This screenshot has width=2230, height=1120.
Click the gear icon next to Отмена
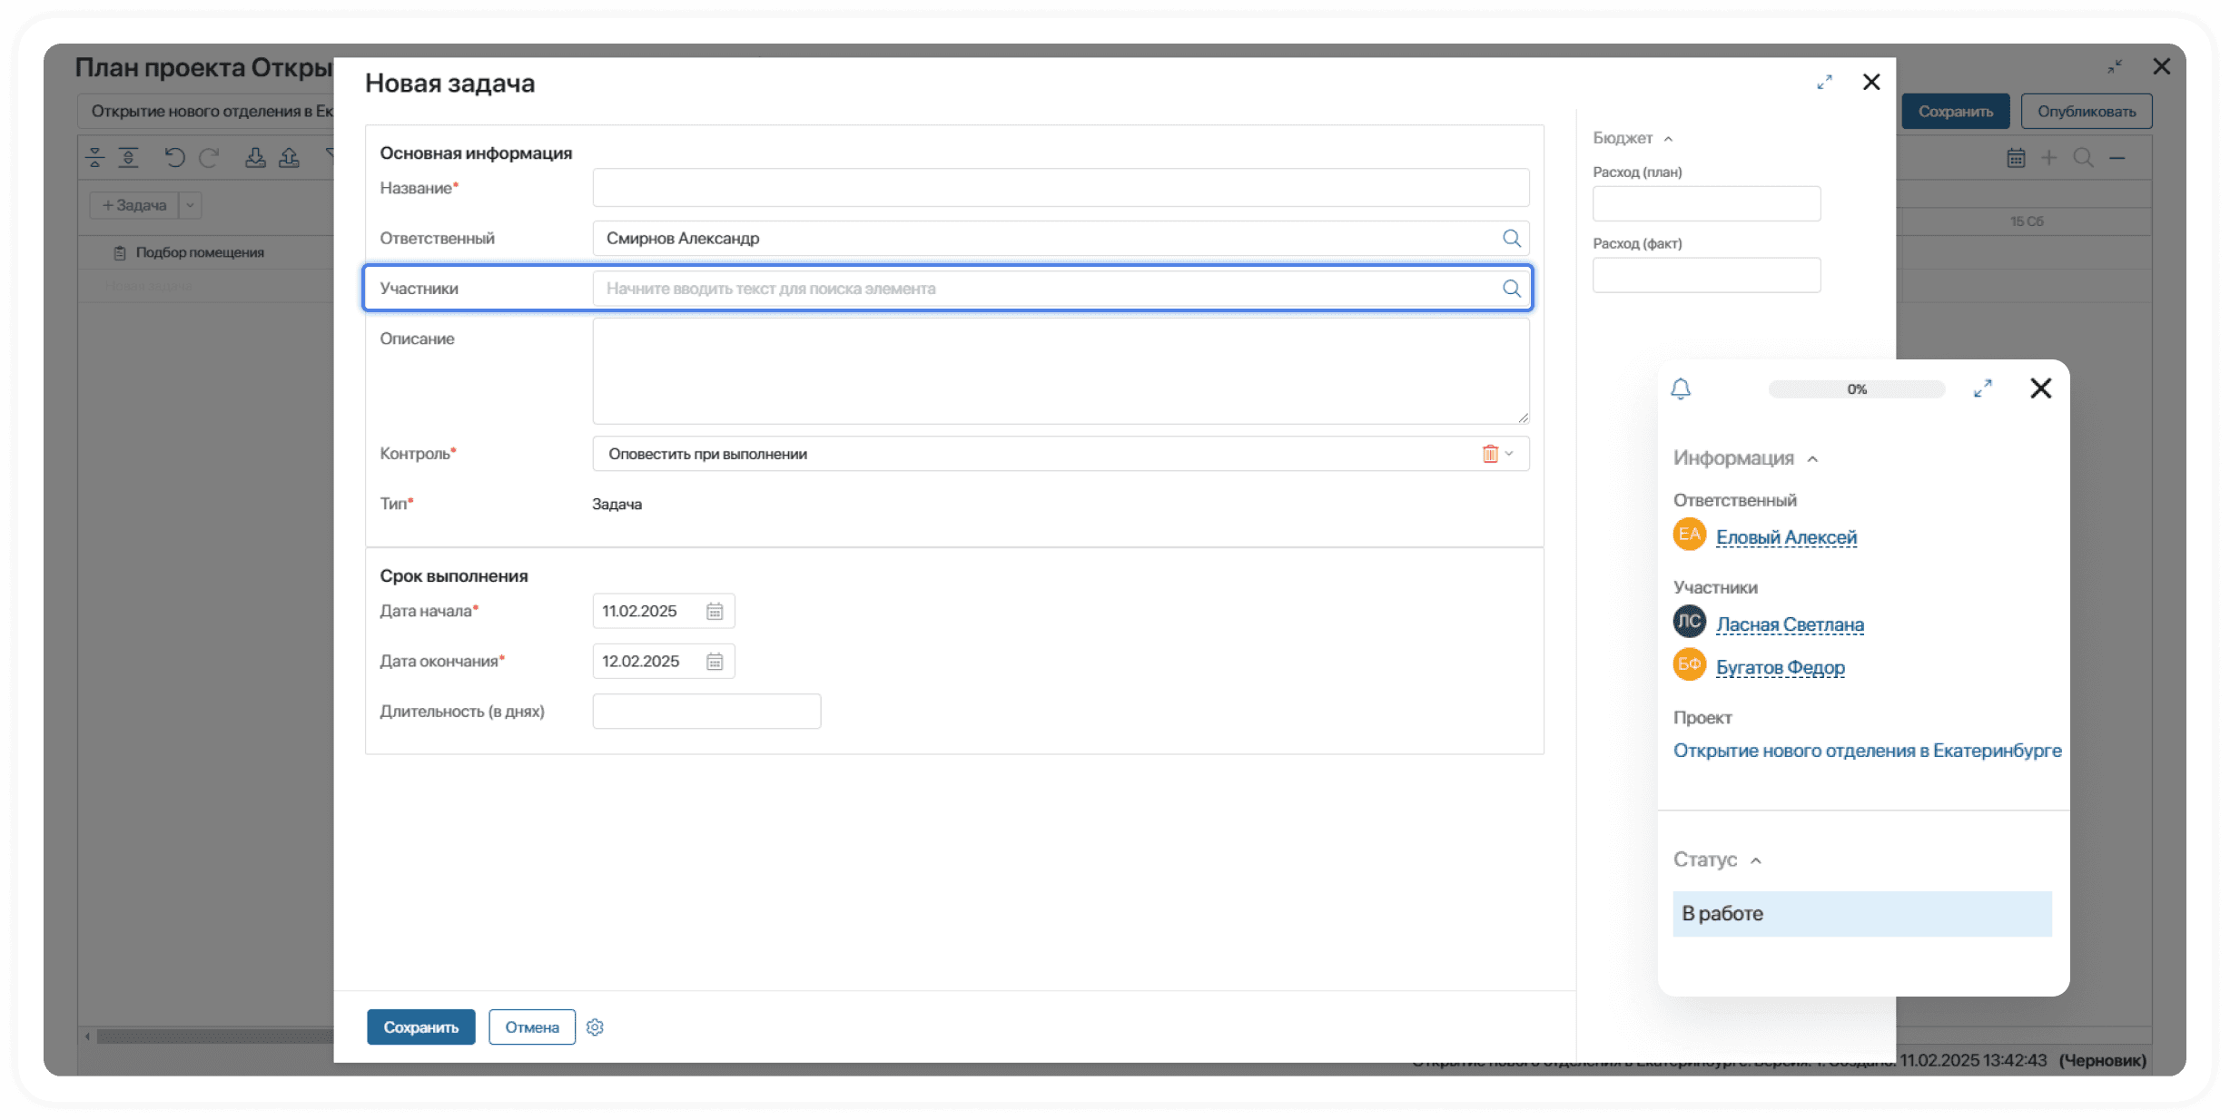point(595,1027)
